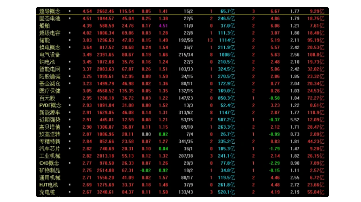Select the 55.84亿 value in 充电桩 row
This screenshot has height=202, width=361.
316,192
